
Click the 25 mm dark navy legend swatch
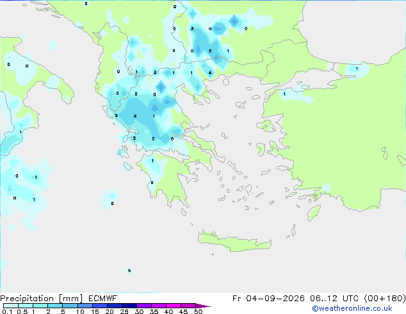click(x=129, y=306)
